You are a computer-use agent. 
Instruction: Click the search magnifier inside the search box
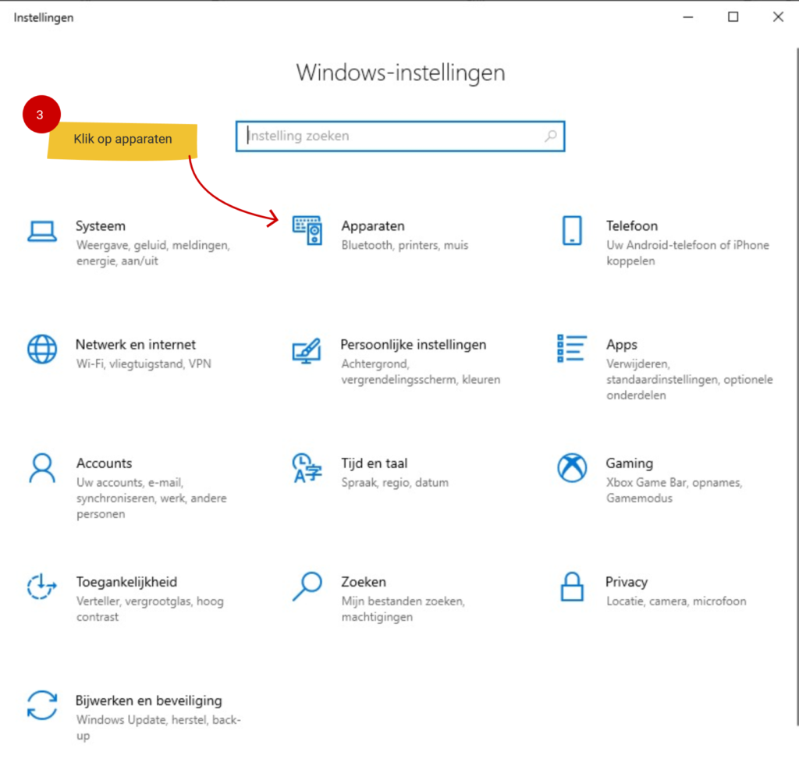551,136
